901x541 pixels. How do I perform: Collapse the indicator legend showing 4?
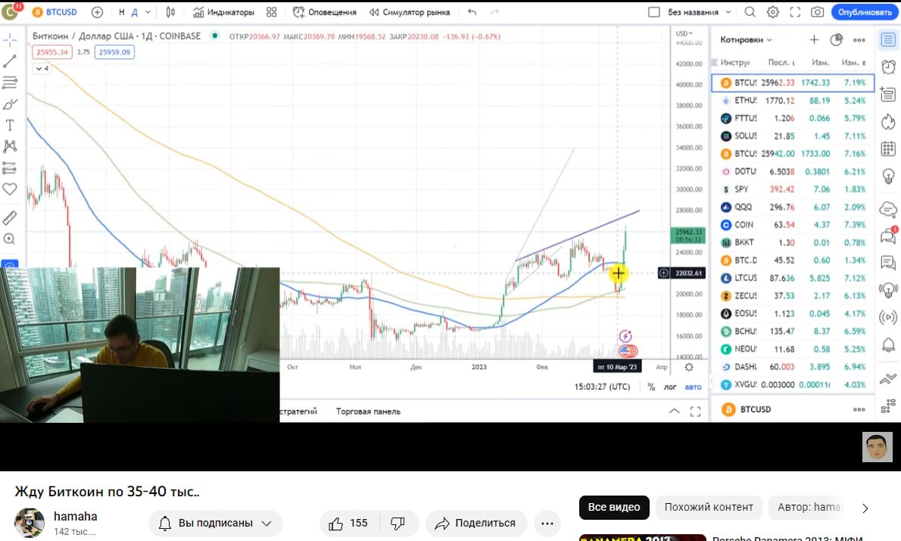(42, 68)
